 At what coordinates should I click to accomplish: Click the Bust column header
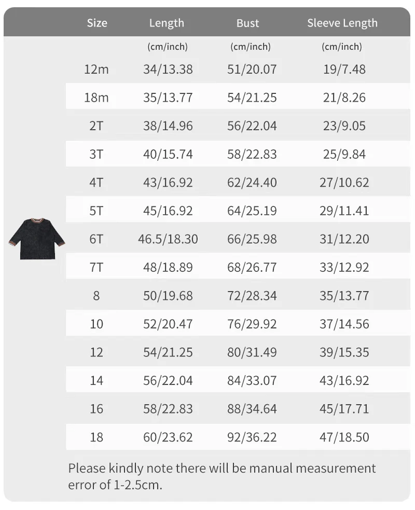(x=247, y=23)
